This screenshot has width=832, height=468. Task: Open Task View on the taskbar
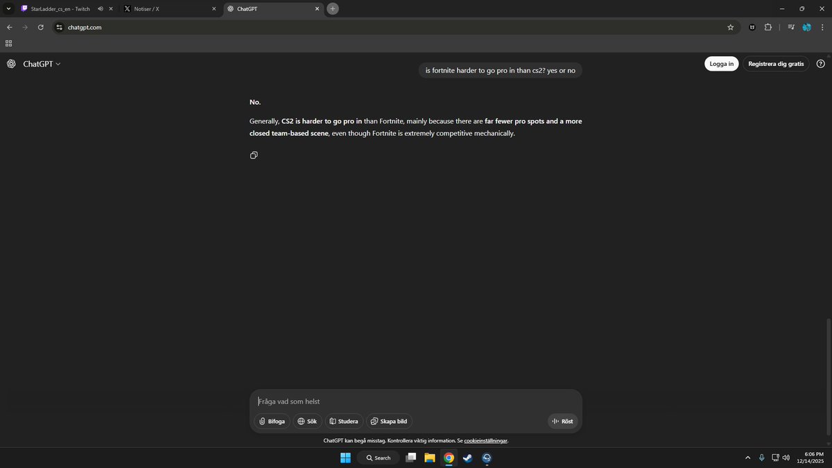[x=411, y=458]
